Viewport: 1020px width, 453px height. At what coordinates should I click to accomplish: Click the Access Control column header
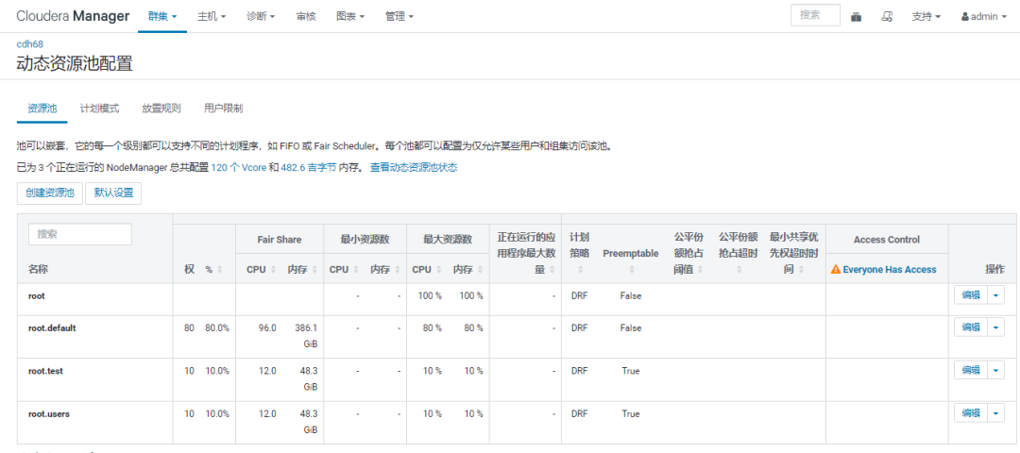pos(886,239)
